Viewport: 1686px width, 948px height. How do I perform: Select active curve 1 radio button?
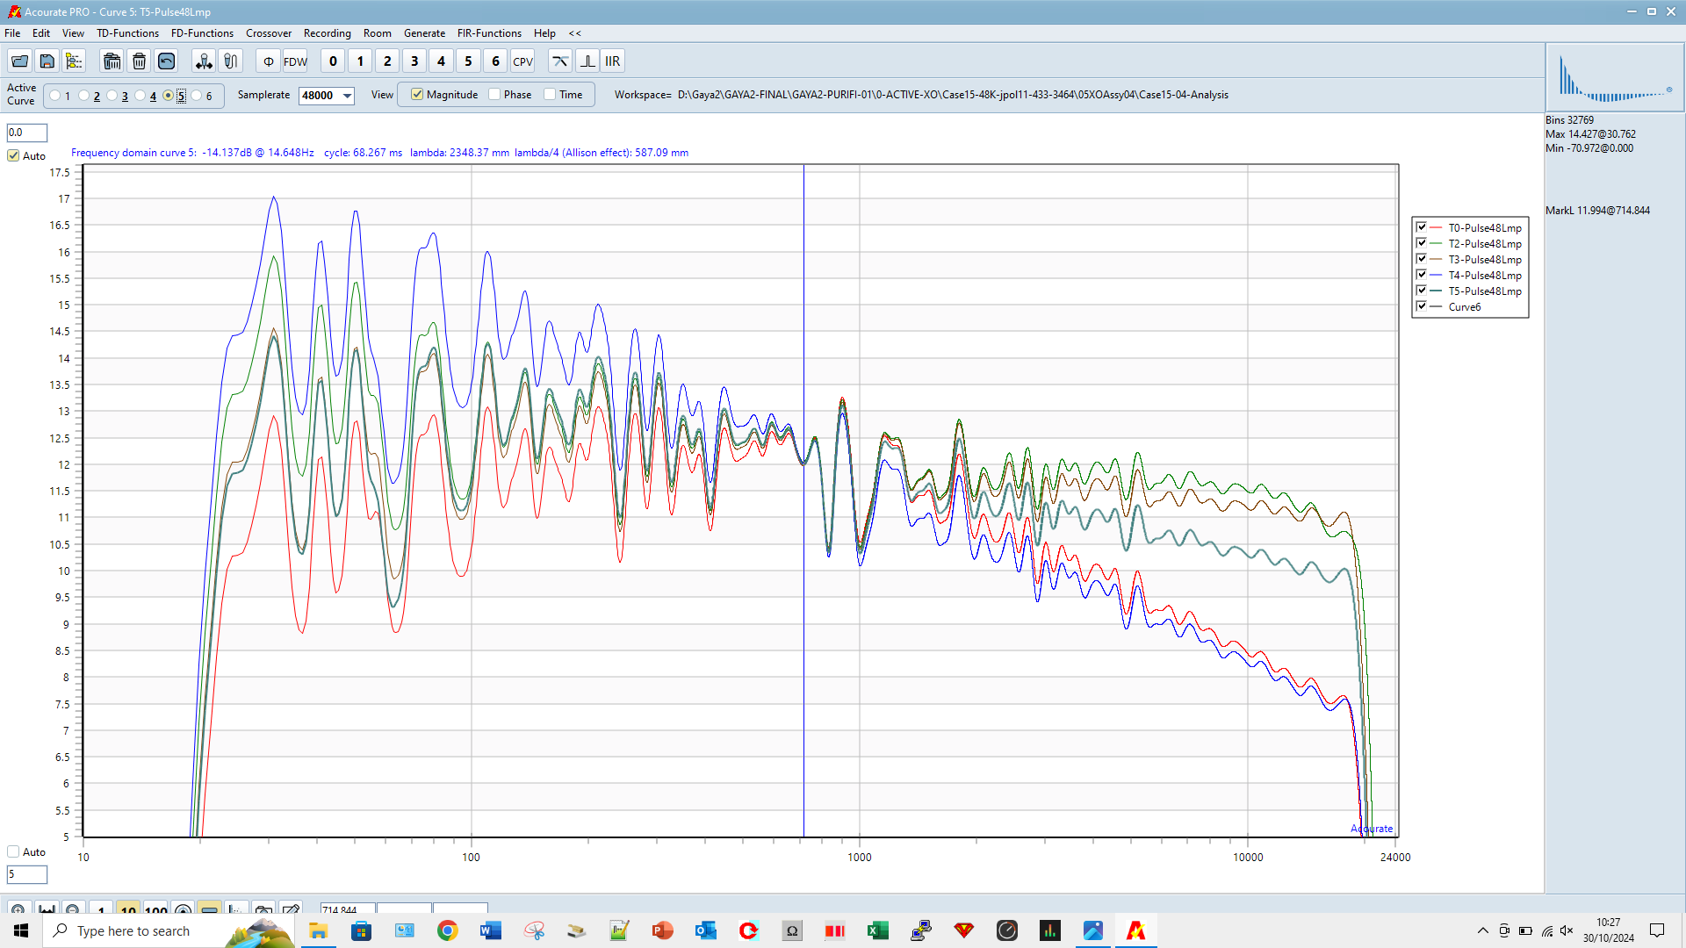coord(55,96)
